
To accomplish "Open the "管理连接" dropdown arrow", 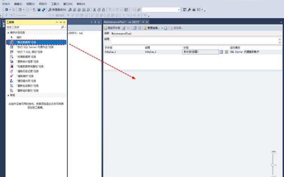I will pos(162,28).
